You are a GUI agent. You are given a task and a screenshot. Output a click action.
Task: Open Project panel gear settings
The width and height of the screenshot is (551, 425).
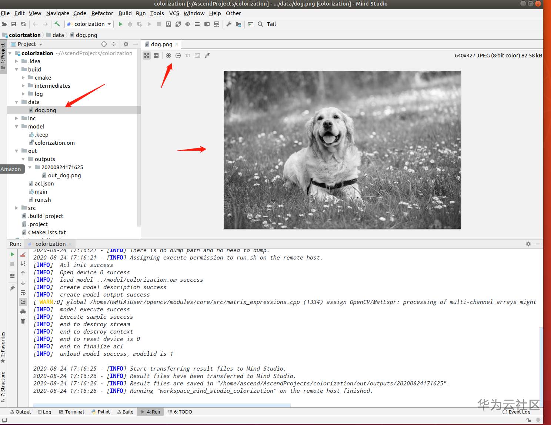126,44
